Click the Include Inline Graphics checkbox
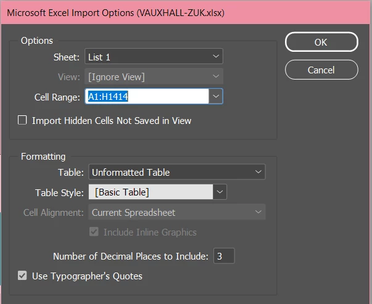The height and width of the screenshot is (304, 372). 94,232
